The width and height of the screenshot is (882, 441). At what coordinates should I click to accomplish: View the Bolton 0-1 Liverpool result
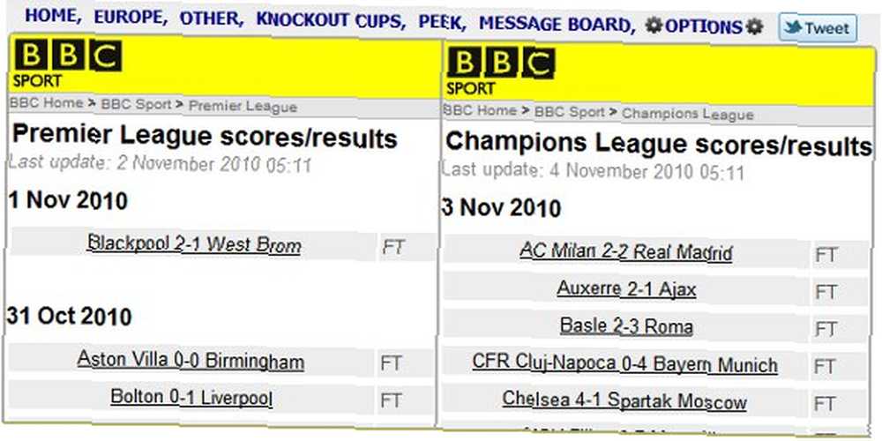tap(191, 397)
